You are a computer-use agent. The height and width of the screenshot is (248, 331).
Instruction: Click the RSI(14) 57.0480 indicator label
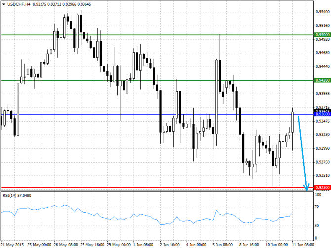point(17,196)
